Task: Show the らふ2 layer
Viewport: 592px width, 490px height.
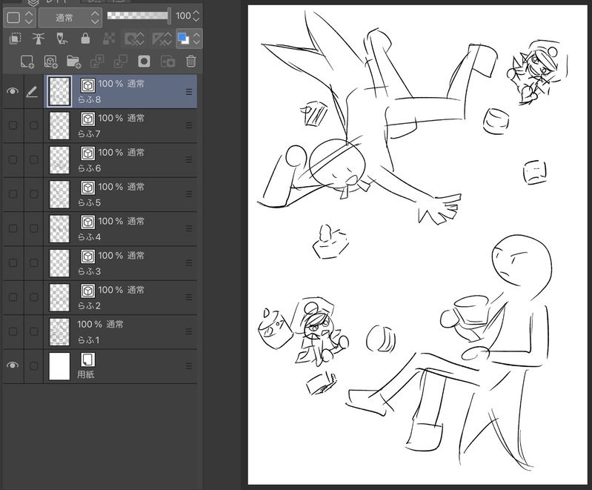Action: [x=13, y=297]
